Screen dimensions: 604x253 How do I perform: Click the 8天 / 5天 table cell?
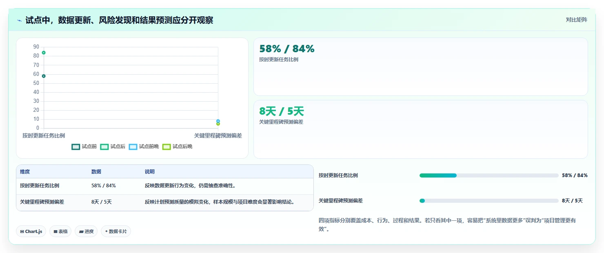[102, 202]
